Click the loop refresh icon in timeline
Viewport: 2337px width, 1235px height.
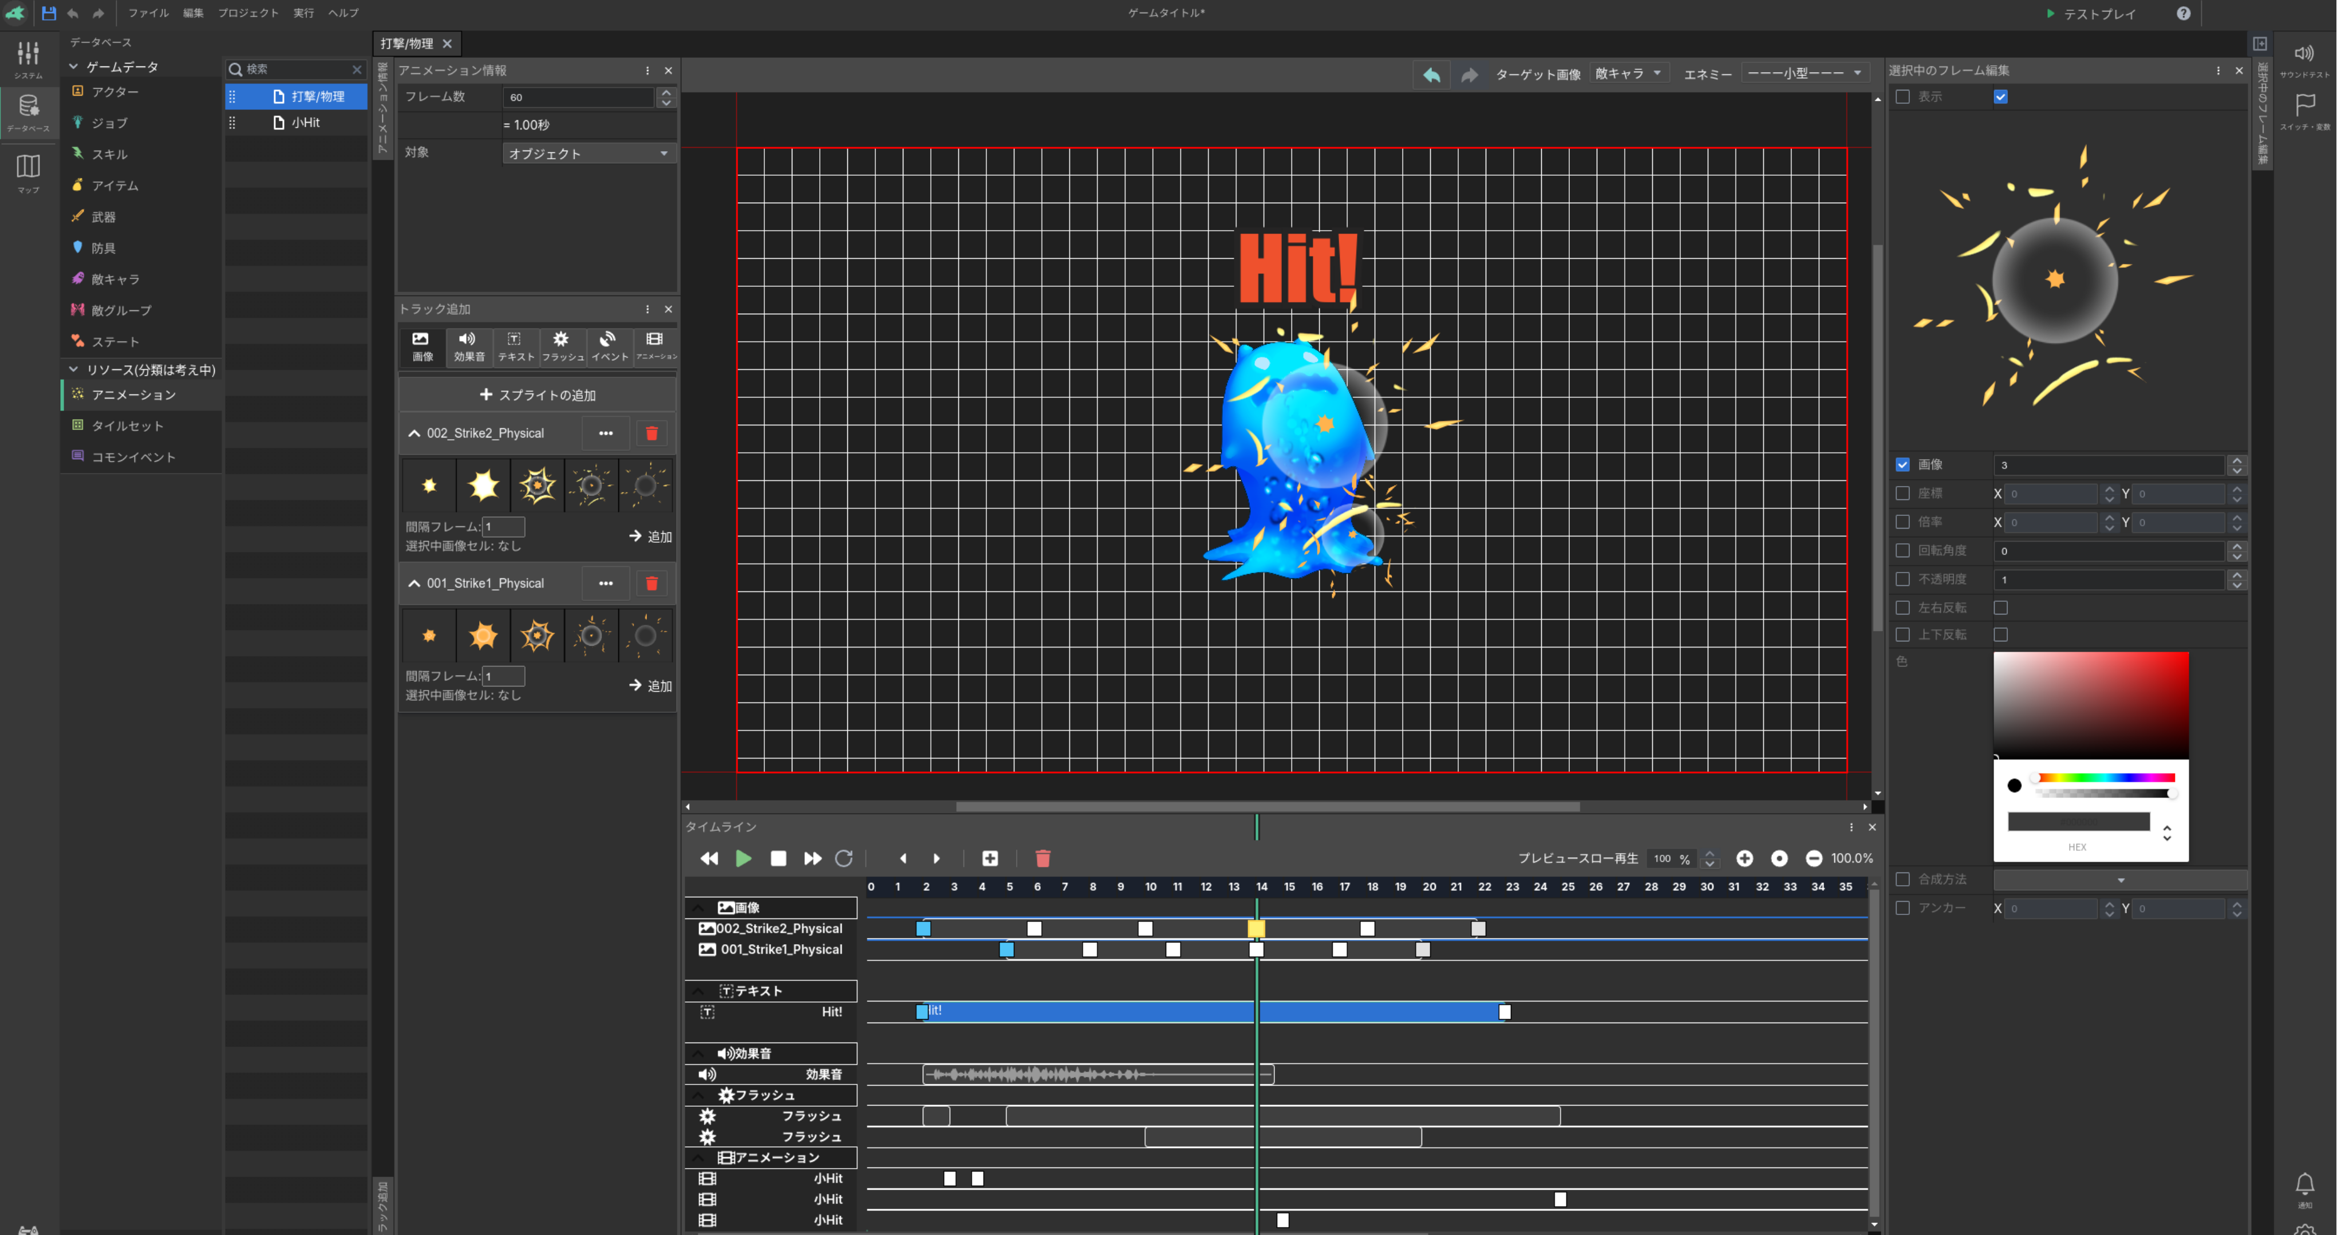(x=844, y=858)
